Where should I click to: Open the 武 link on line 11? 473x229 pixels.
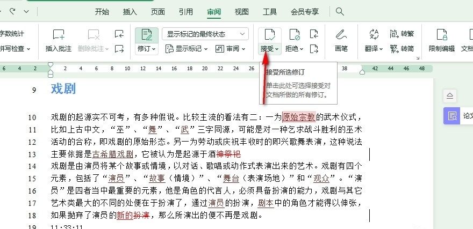[184, 129]
